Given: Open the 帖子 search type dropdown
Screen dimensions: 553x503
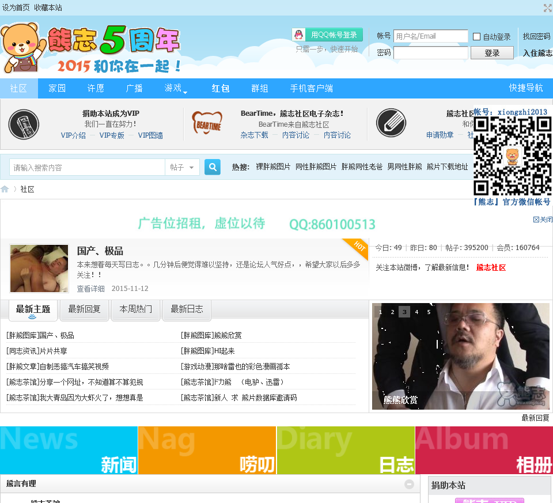Looking at the screenshot, I should 182,167.
